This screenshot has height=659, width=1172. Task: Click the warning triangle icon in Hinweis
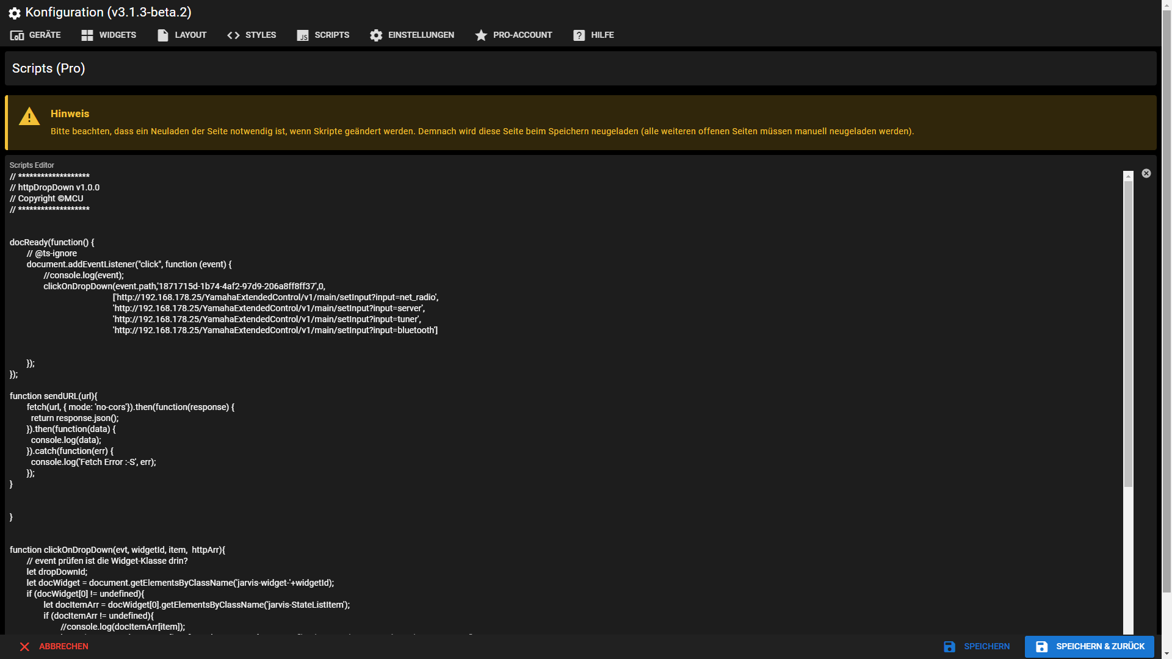pyautogui.click(x=29, y=117)
